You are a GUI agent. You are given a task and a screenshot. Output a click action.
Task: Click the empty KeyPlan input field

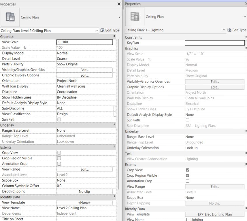tap(215, 43)
